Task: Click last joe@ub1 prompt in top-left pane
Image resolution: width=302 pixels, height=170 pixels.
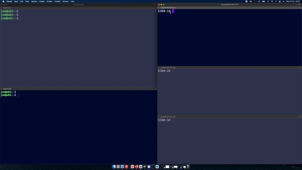Action: [x=9, y=18]
